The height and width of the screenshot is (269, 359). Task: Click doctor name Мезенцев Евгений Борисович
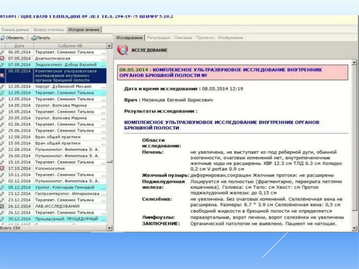177,100
